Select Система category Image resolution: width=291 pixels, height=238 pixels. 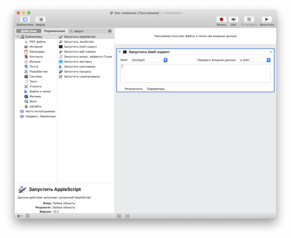[36, 76]
